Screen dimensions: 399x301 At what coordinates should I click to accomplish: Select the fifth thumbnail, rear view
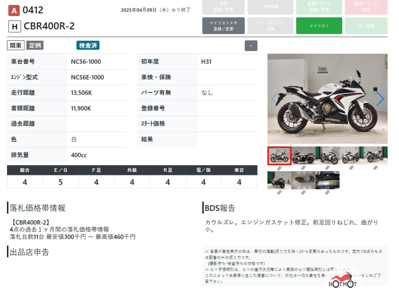tap(375, 155)
